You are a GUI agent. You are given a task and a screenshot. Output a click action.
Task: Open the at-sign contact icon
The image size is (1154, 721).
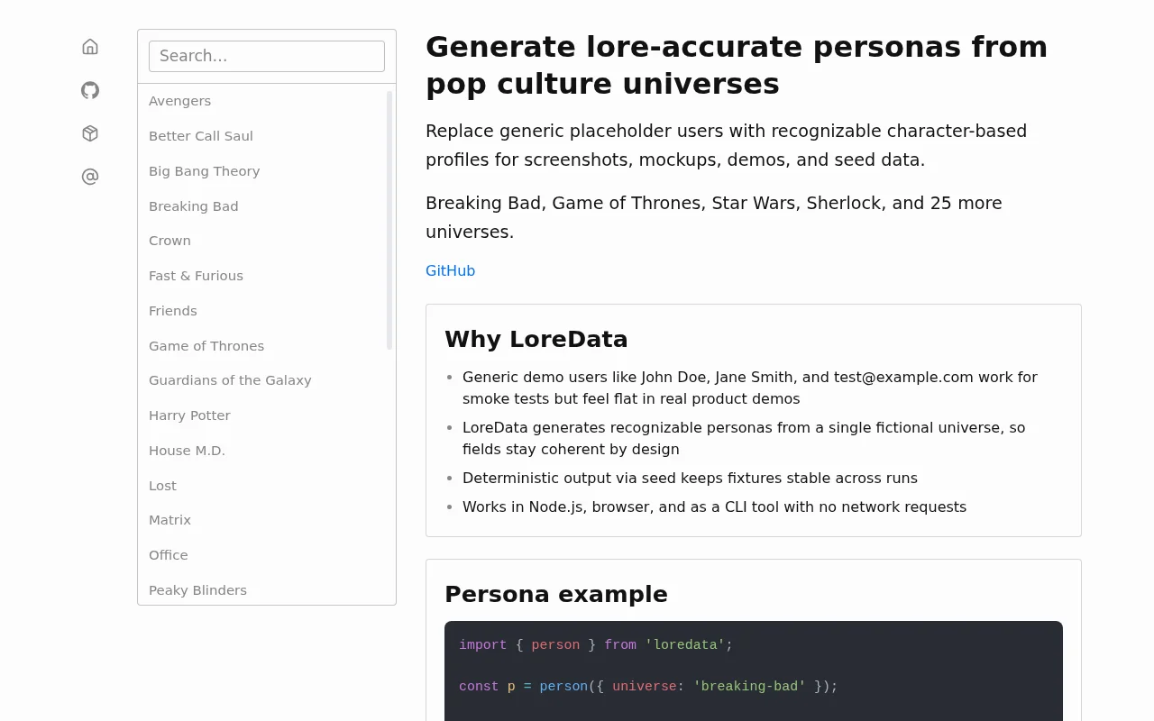pos(90,177)
